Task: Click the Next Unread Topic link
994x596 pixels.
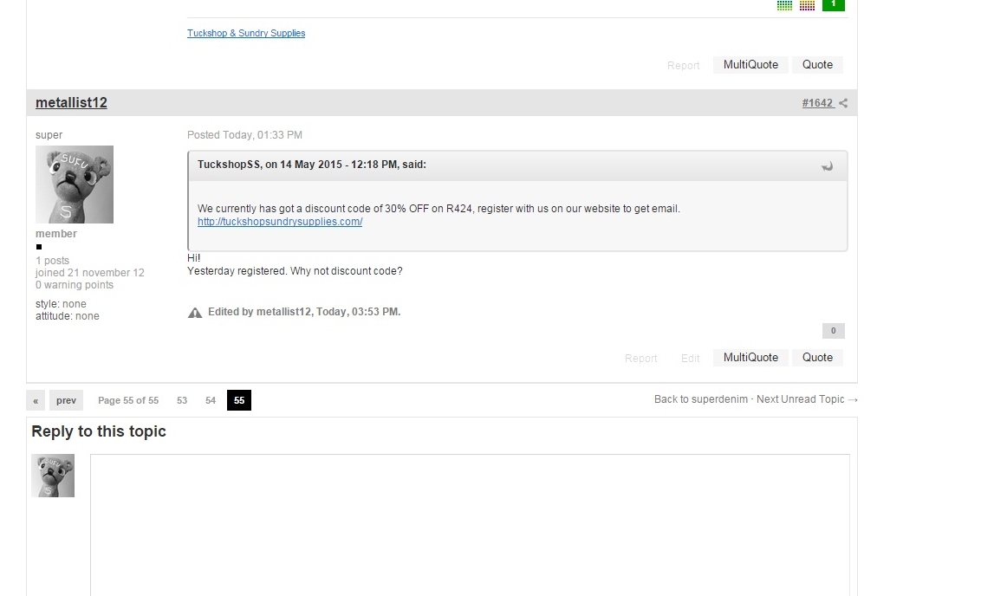Action: [x=807, y=399]
